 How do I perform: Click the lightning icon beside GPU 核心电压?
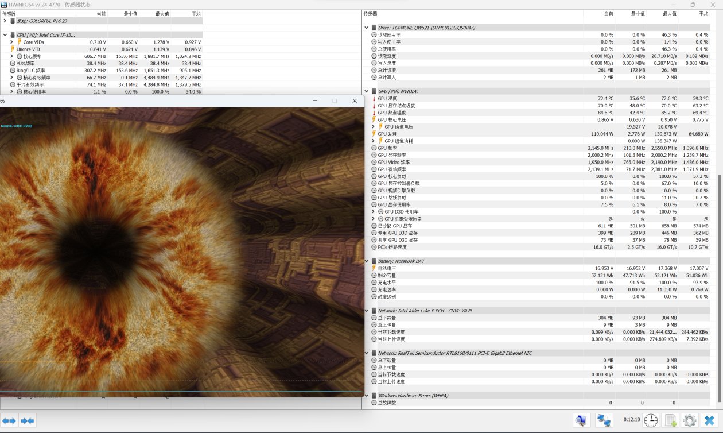click(374, 119)
